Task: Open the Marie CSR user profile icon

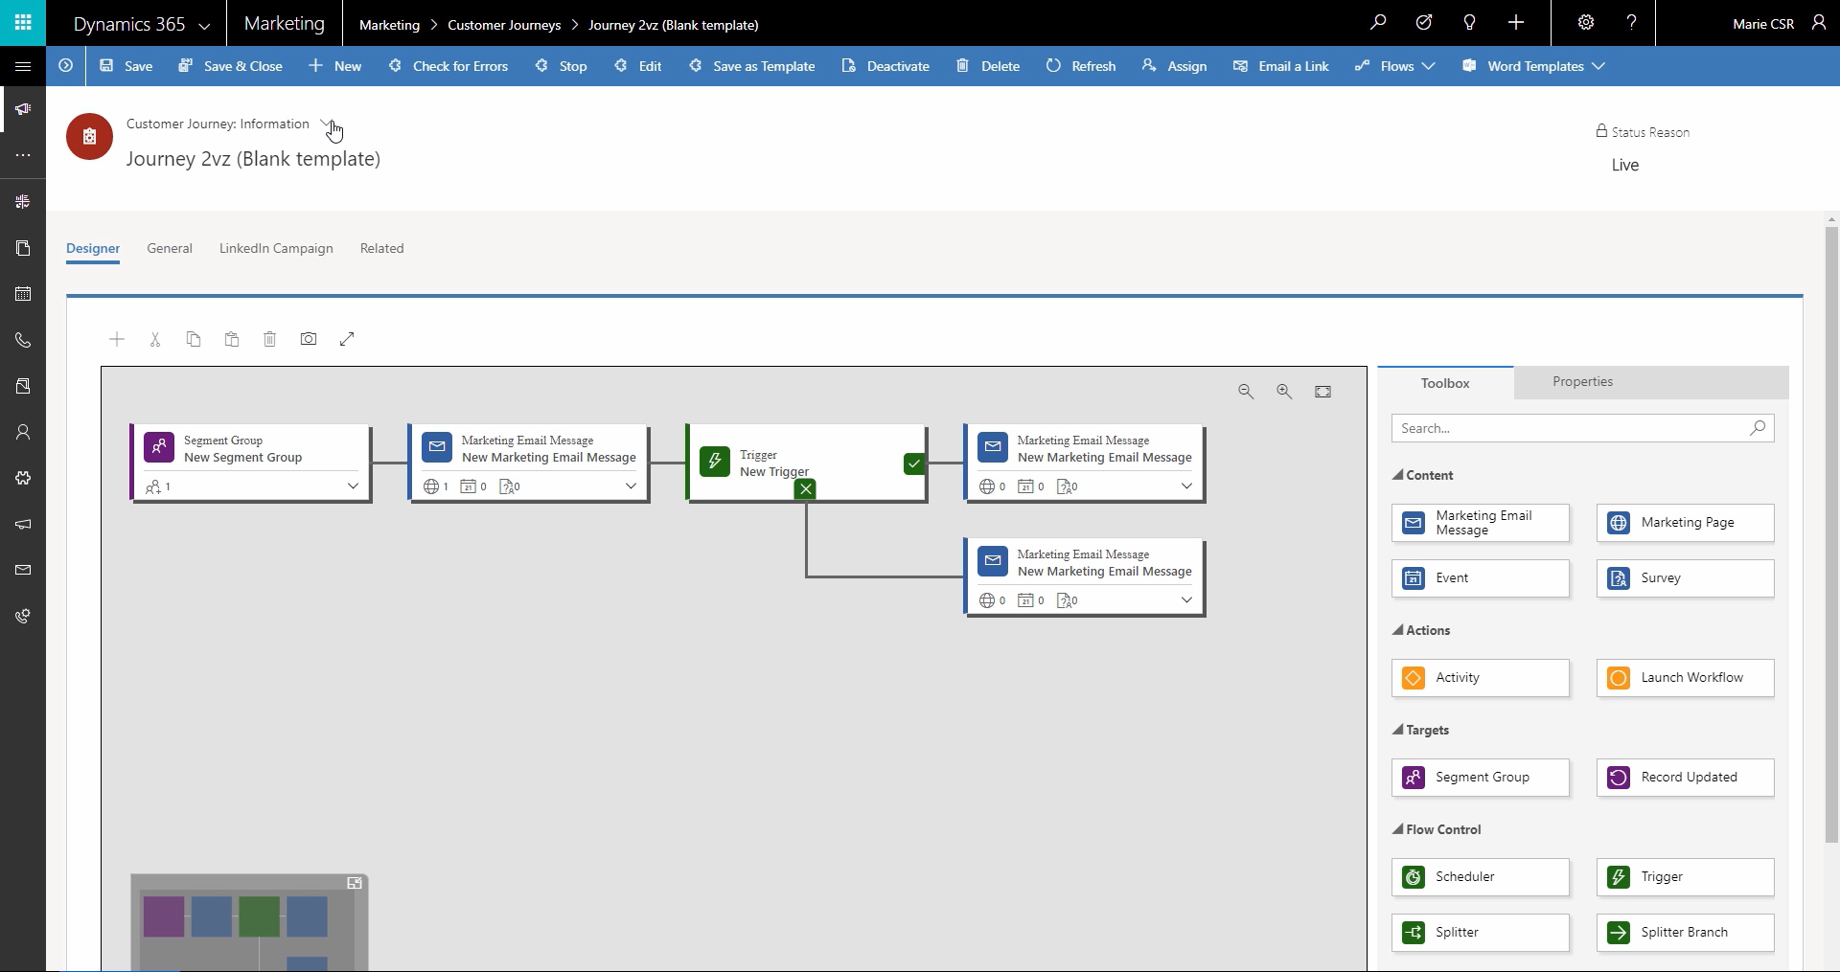Action: [x=1818, y=22]
